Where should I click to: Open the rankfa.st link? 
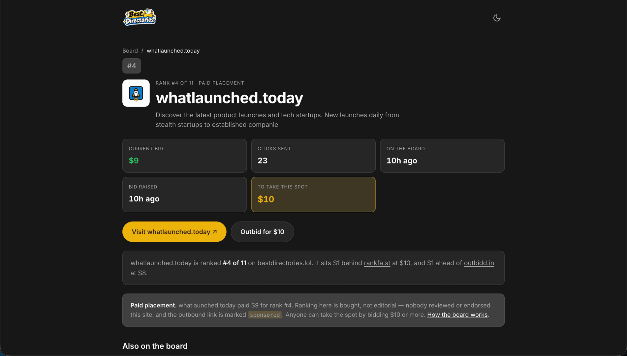tap(377, 263)
